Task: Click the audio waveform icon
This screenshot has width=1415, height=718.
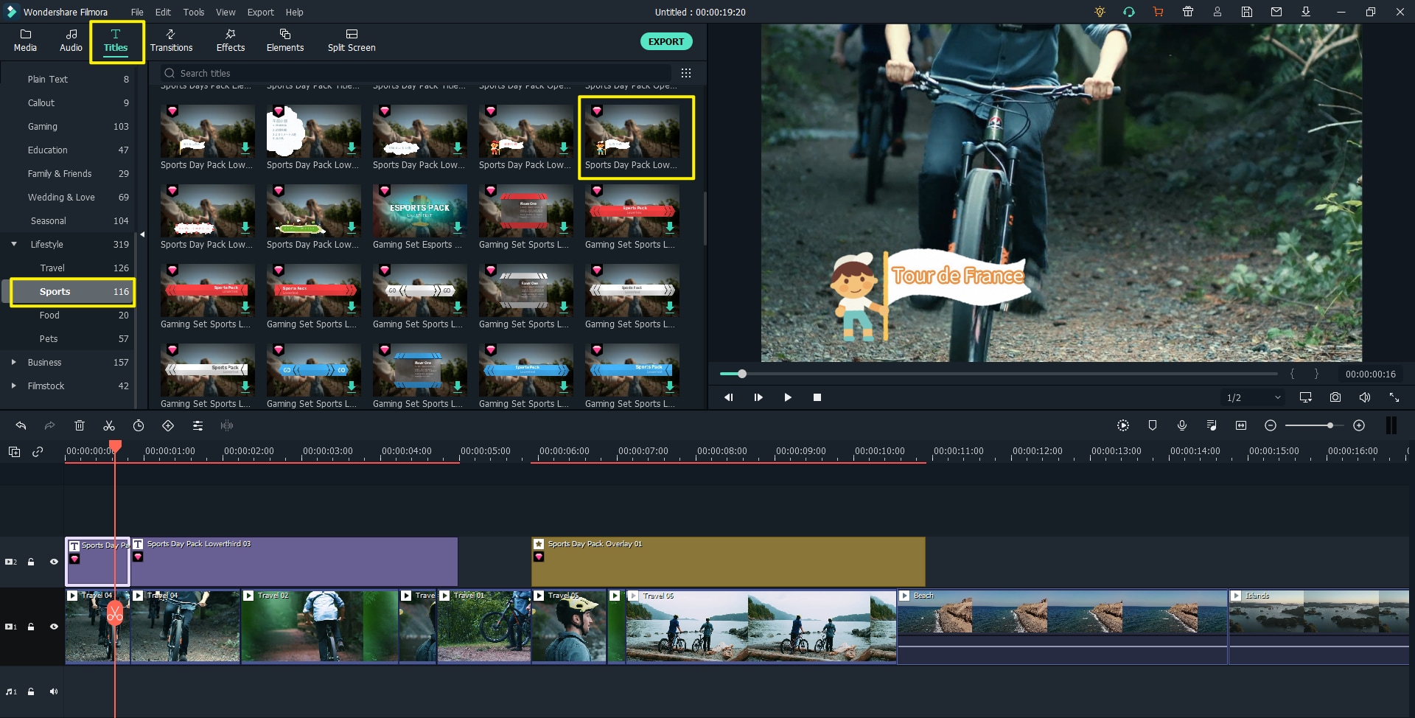Action: click(x=227, y=425)
